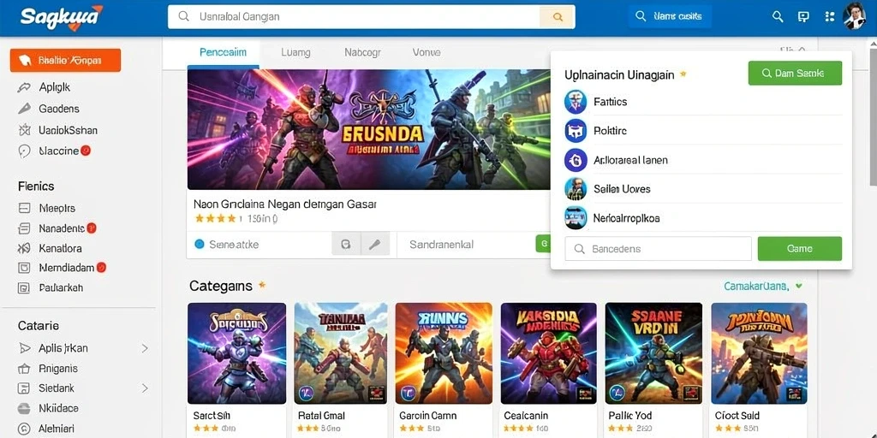Switch to the Vonve tab
The height and width of the screenshot is (438, 877).
click(427, 52)
